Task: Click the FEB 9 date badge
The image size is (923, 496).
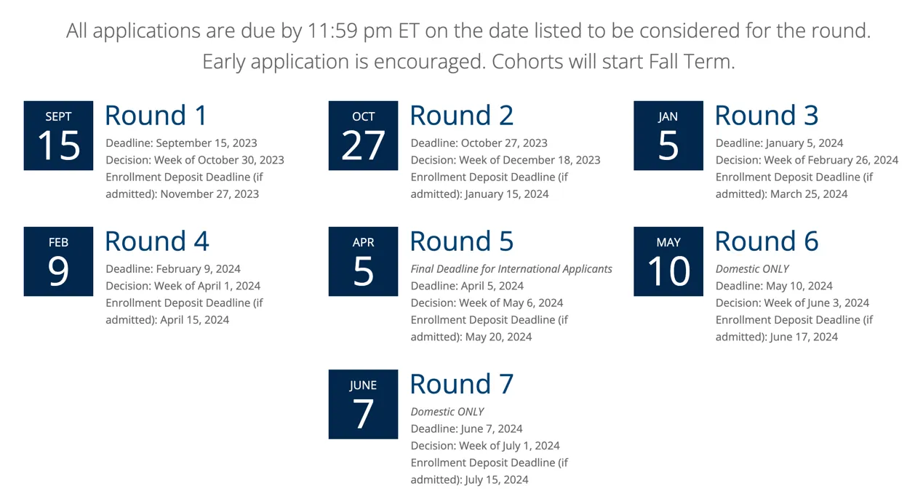Action: tap(58, 262)
